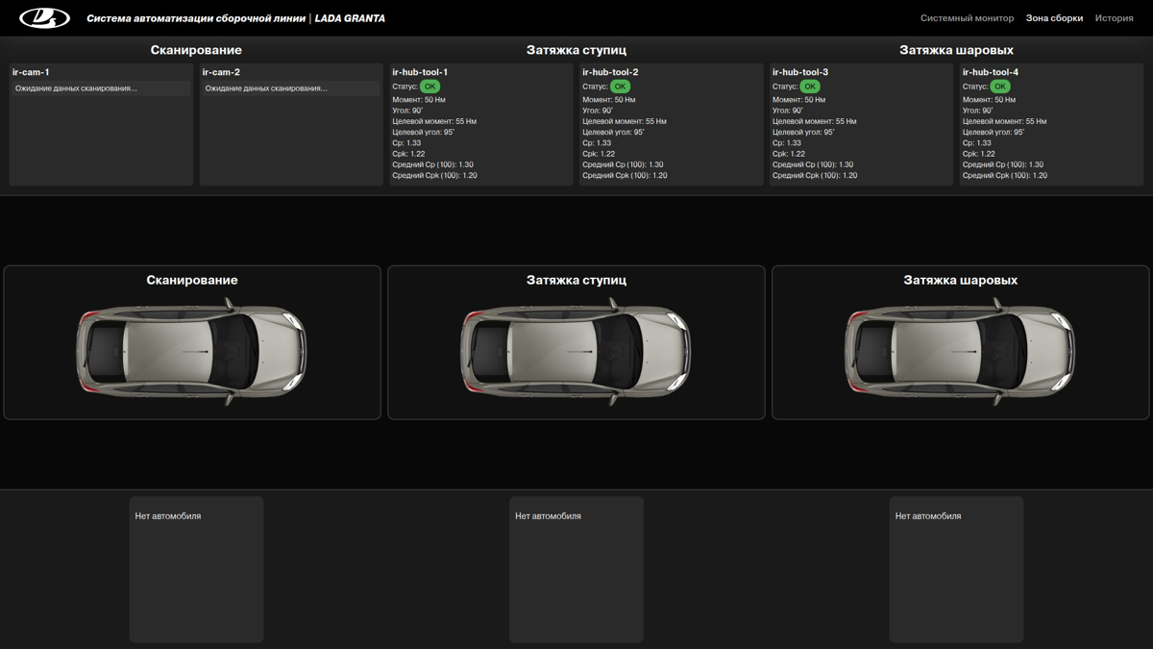Open the ir-hub-tool-4 card title
1153x649 pixels.
[x=991, y=72]
